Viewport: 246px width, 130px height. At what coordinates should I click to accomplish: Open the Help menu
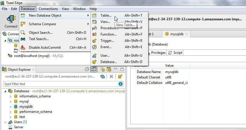[x=93, y=9]
